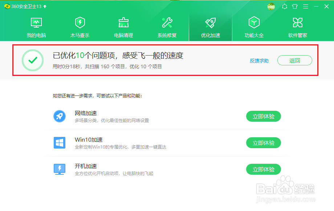
Task: Open the user avatar in title bar
Action: tap(271, 7)
